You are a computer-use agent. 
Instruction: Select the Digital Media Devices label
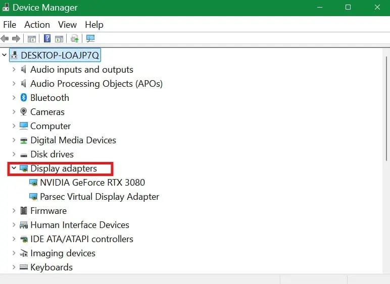(x=73, y=140)
